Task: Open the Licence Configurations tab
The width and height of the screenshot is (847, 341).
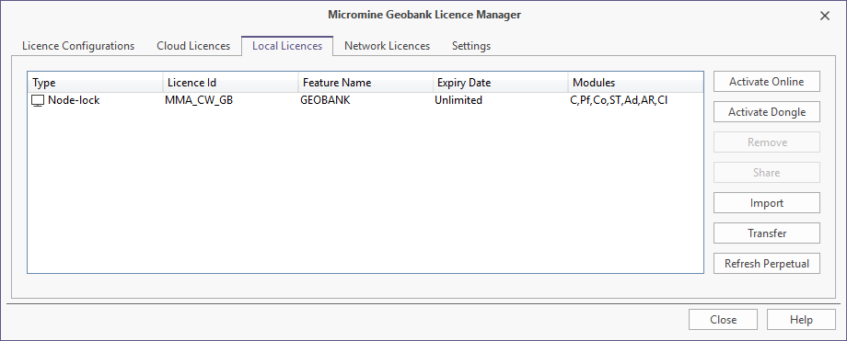Action: (78, 46)
